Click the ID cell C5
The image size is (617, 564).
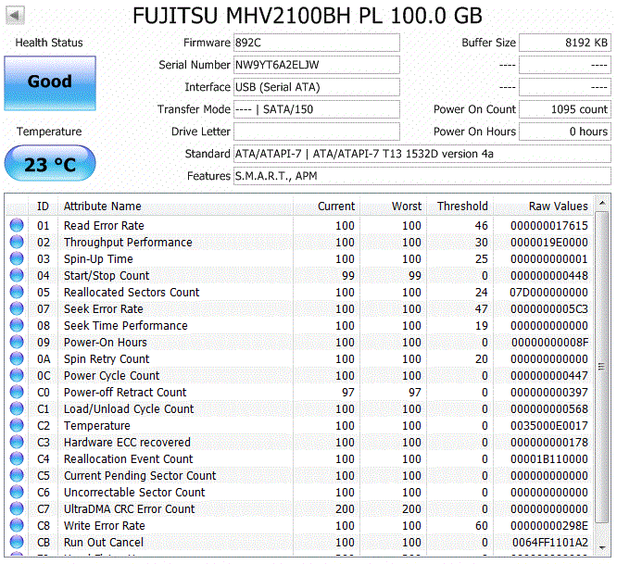pyautogui.click(x=44, y=475)
